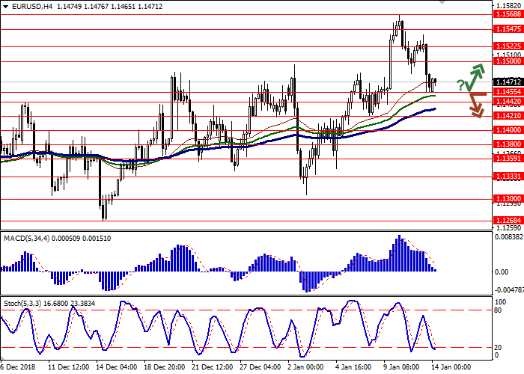Click the 1.14420 price level label
Screen dimensions: 524x374
pyautogui.click(x=508, y=102)
